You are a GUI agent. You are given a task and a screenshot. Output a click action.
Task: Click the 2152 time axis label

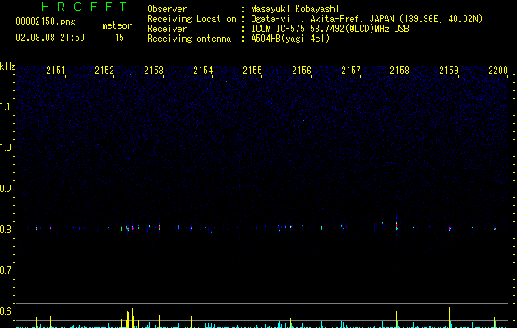pyautogui.click(x=104, y=70)
